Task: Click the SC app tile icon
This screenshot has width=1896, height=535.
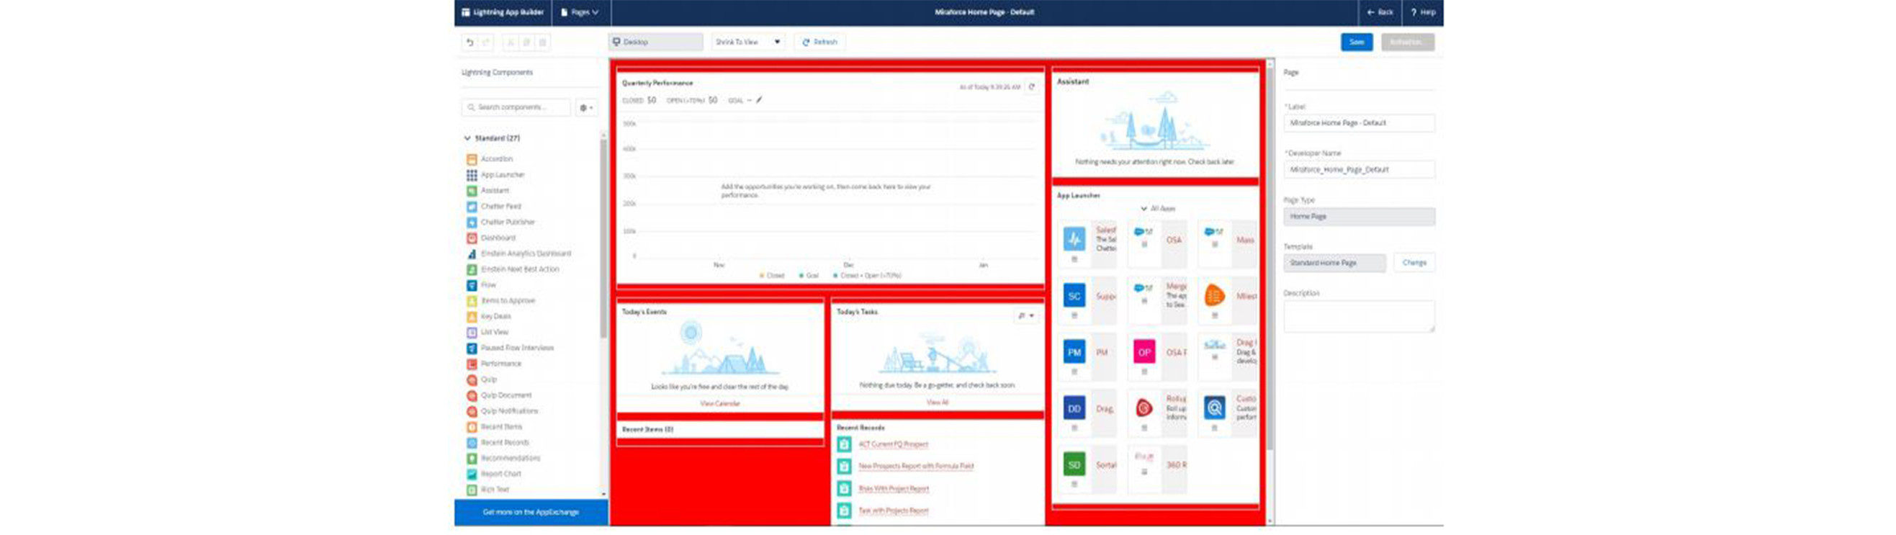Action: coord(1074,296)
